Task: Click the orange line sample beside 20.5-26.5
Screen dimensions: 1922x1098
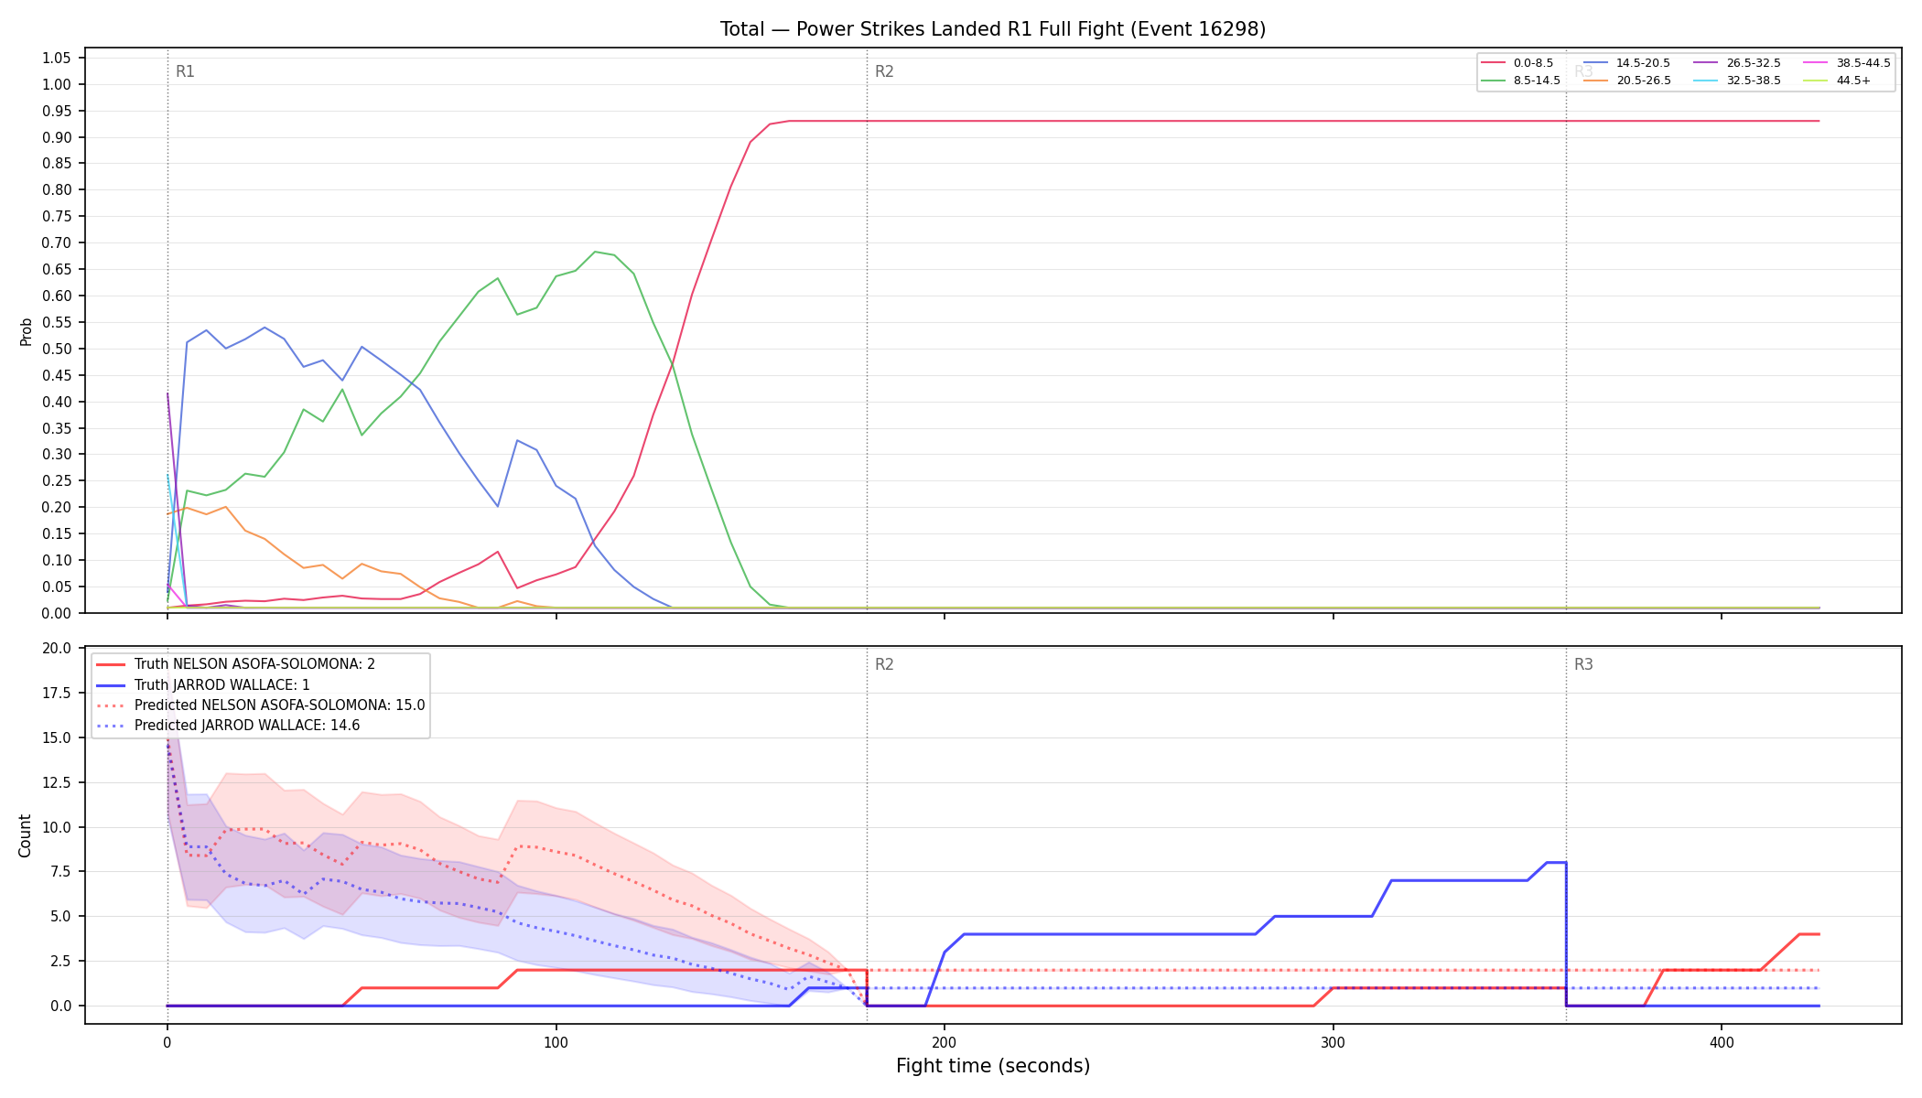Action: (x=1596, y=81)
